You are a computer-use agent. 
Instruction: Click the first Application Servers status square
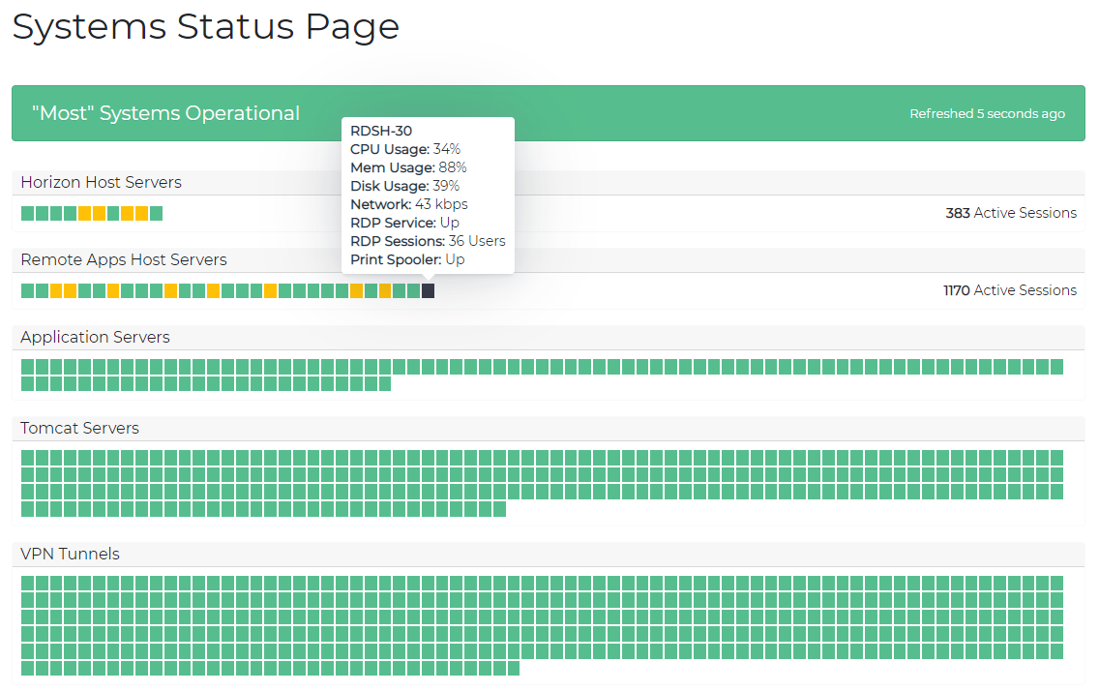coord(26,367)
